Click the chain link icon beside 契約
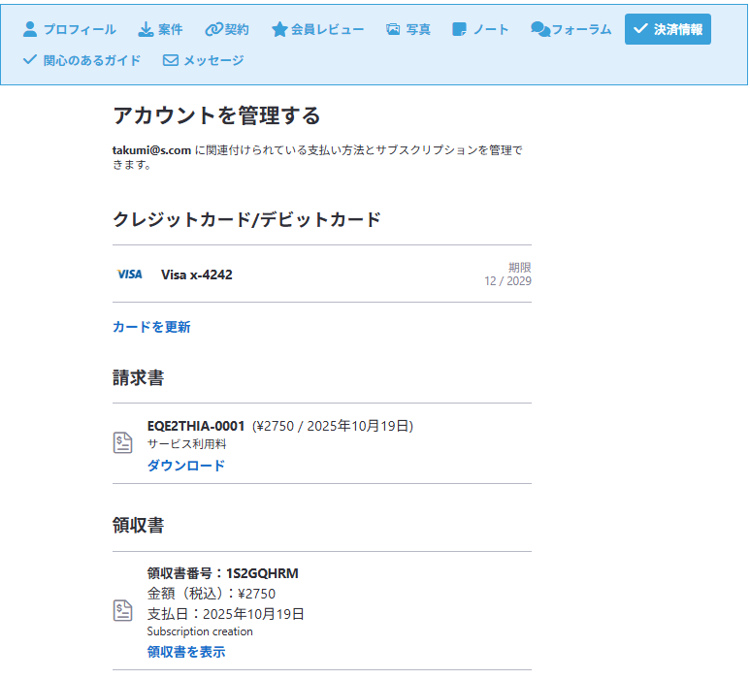Image resolution: width=750 pixels, height=679 pixels. tap(213, 29)
